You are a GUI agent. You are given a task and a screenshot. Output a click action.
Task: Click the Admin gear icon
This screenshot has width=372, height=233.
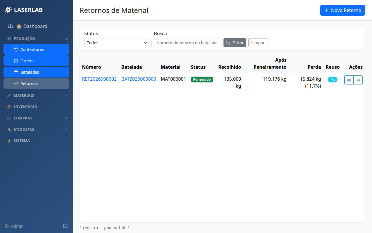pos(7,226)
